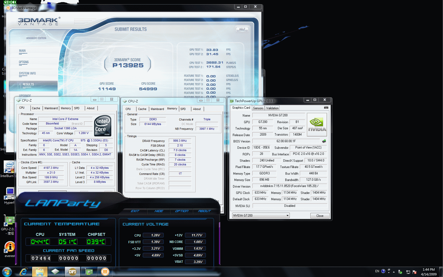Viewport: 443px width, 277px height.
Task: Open the IntelBurn desktop shortcut
Action: pyautogui.click(x=9, y=169)
